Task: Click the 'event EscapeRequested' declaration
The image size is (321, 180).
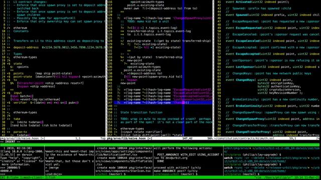Action: click(x=272, y=28)
